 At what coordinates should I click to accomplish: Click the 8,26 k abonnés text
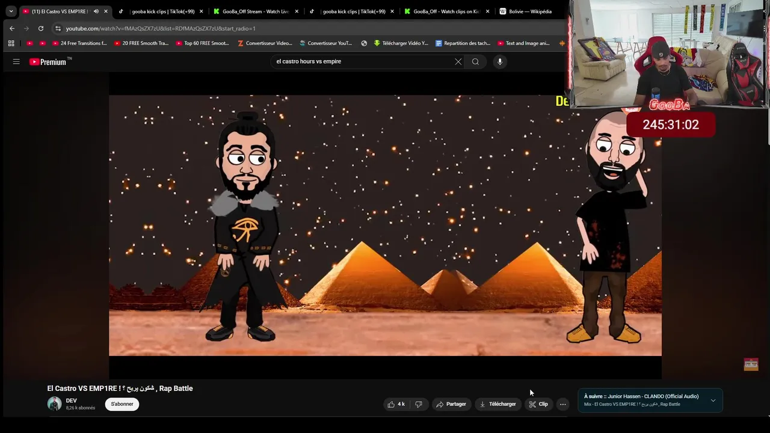point(81,408)
